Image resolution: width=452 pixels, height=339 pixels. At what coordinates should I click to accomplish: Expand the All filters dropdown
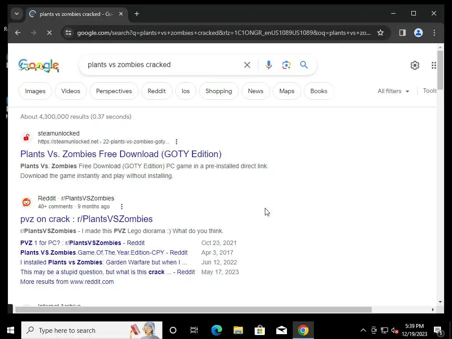[393, 91]
